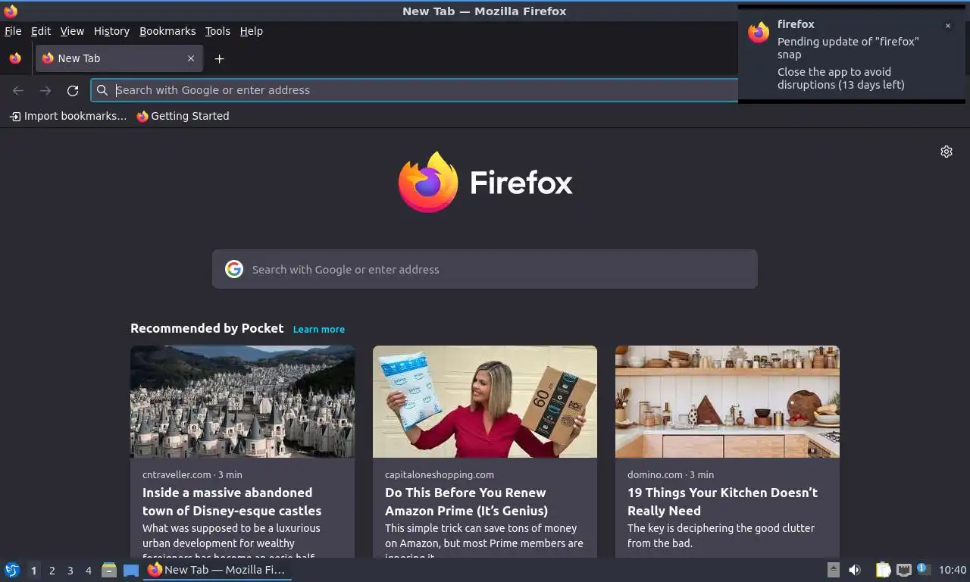Switch to workspace 4
Screen dimensions: 970x582
[x=88, y=571]
